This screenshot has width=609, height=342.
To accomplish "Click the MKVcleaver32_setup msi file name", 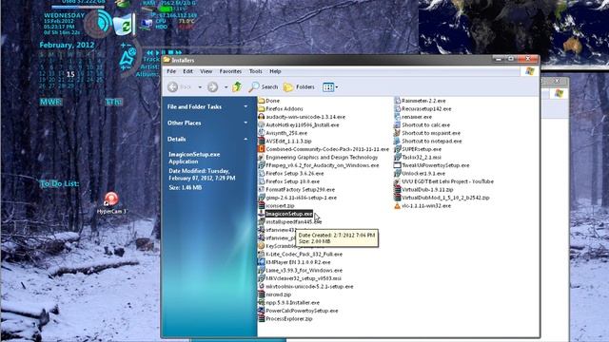I will (304, 278).
